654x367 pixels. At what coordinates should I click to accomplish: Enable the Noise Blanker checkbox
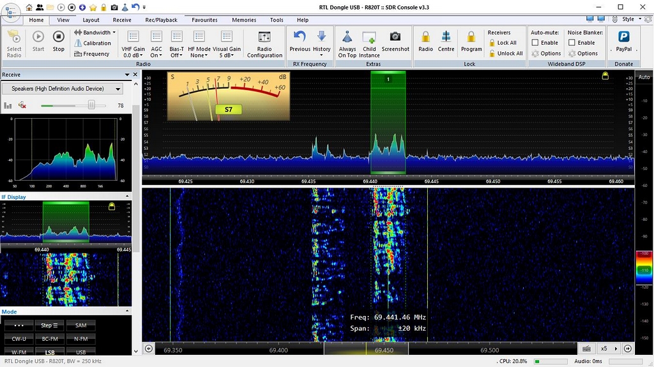[x=572, y=43]
